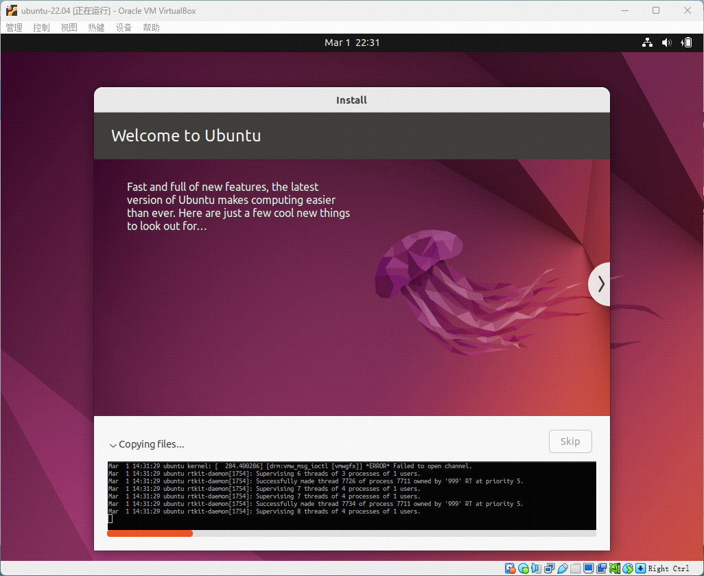The height and width of the screenshot is (576, 704).
Task: Click the Ubuntu volume speaker icon
Action: (666, 43)
